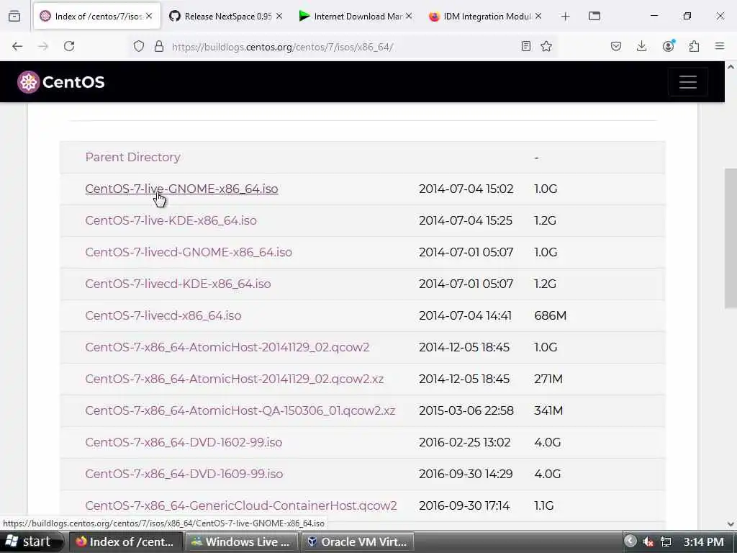Download CentOS-7-livecd-GNOME-x86_64.iso

coord(189,252)
